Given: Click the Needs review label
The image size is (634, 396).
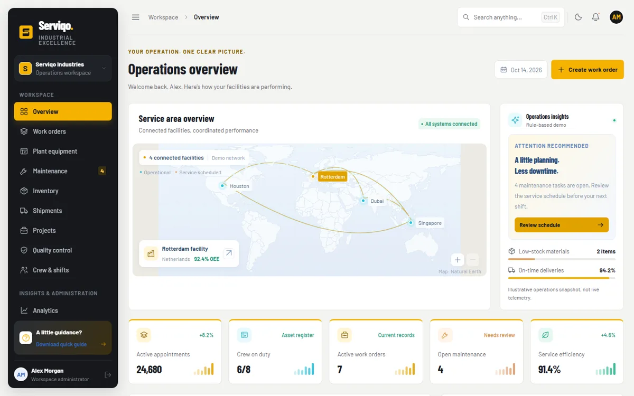Looking at the screenshot, I should coord(499,335).
